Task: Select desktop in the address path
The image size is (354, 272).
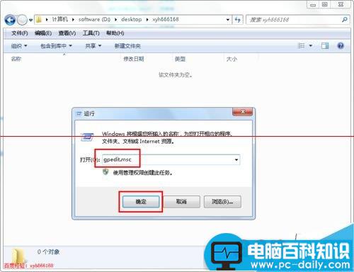Action: (131, 19)
